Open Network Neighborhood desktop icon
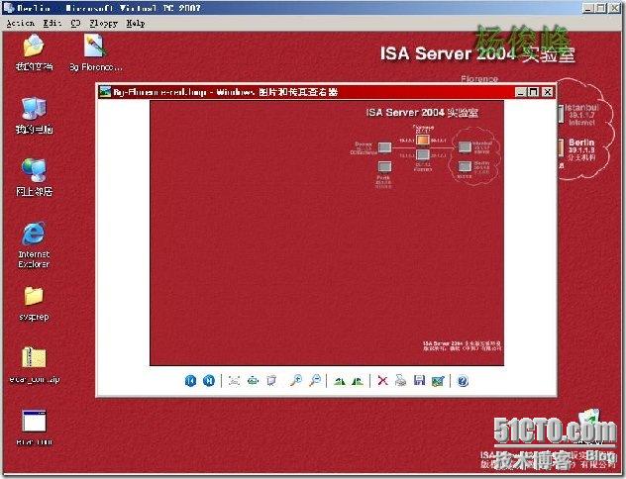The width and height of the screenshot is (626, 479). pyautogui.click(x=34, y=177)
